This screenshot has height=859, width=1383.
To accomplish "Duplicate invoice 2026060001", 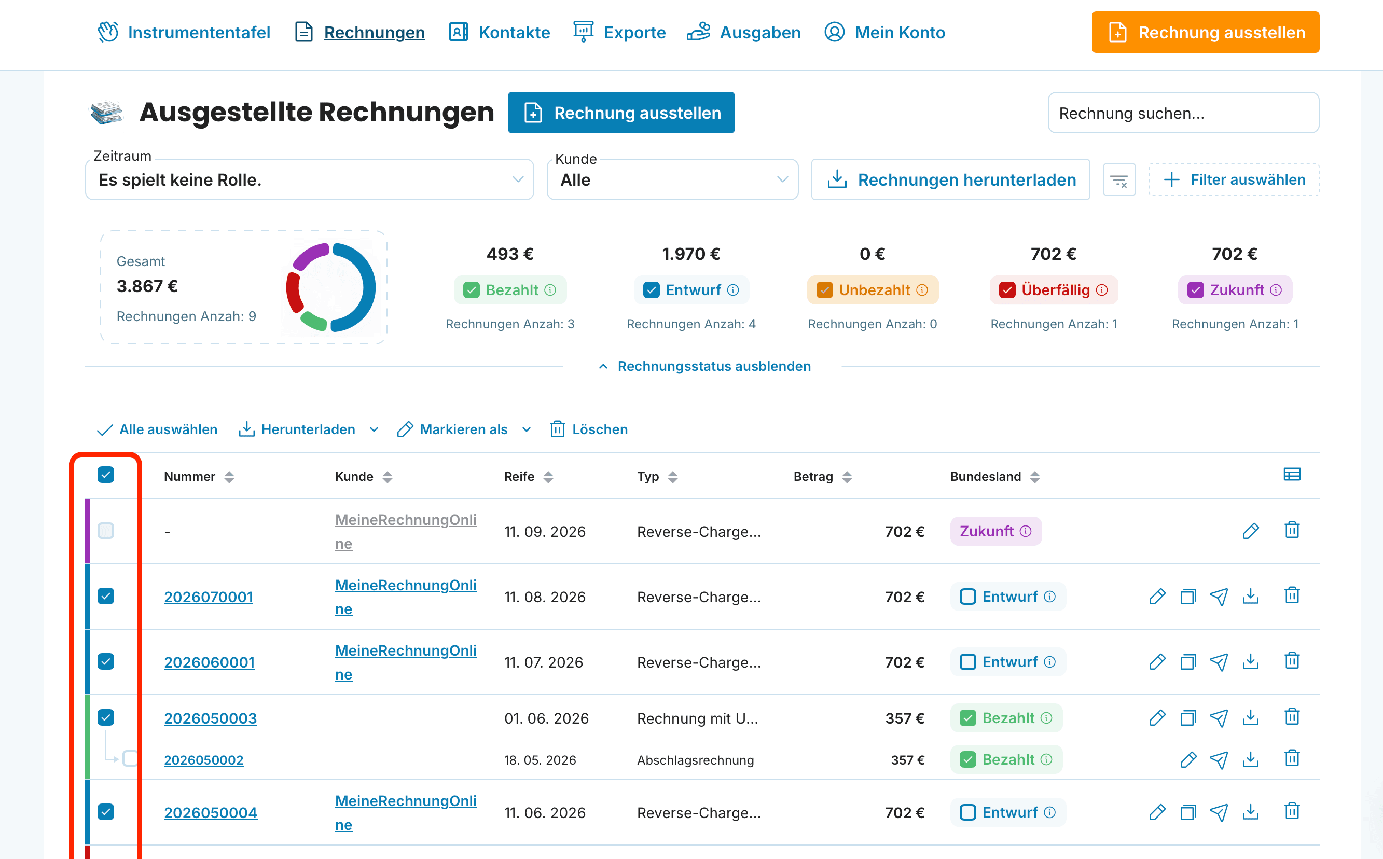I will pos(1188,662).
